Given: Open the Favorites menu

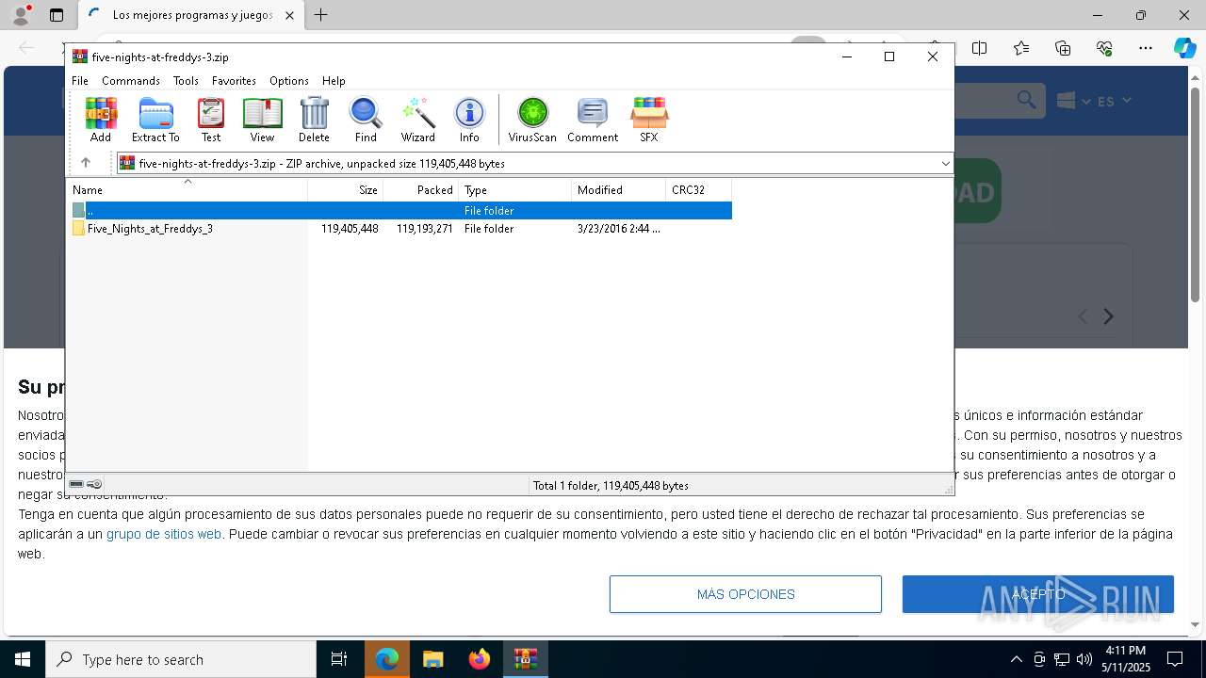Looking at the screenshot, I should pos(234,81).
